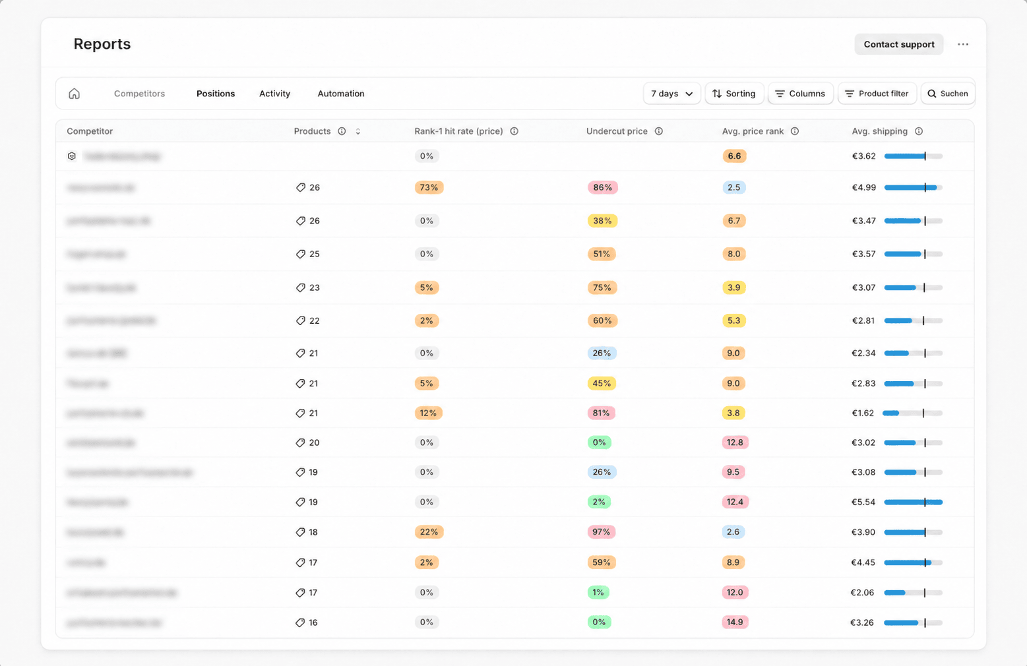Screen dimensions: 1027x666
Task: Click the 59% undercut price badge
Action: click(601, 562)
